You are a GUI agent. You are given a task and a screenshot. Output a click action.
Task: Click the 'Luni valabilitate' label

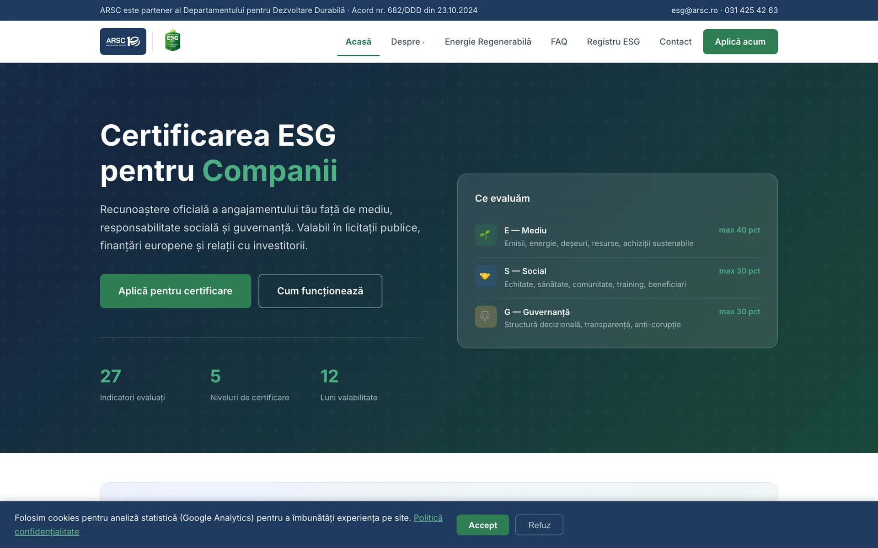click(349, 398)
